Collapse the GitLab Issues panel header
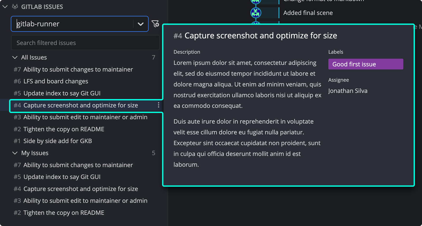 click(5, 7)
